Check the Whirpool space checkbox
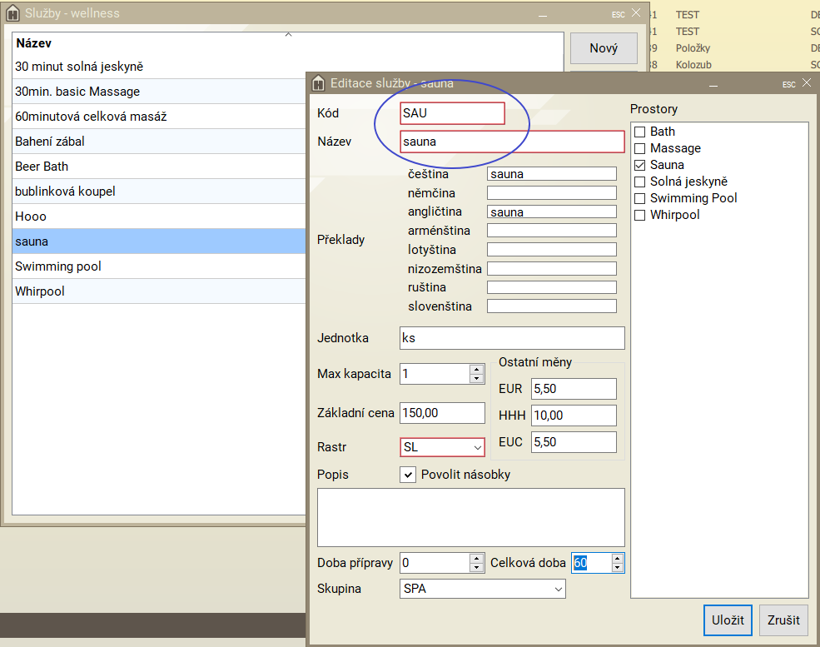 tap(639, 215)
